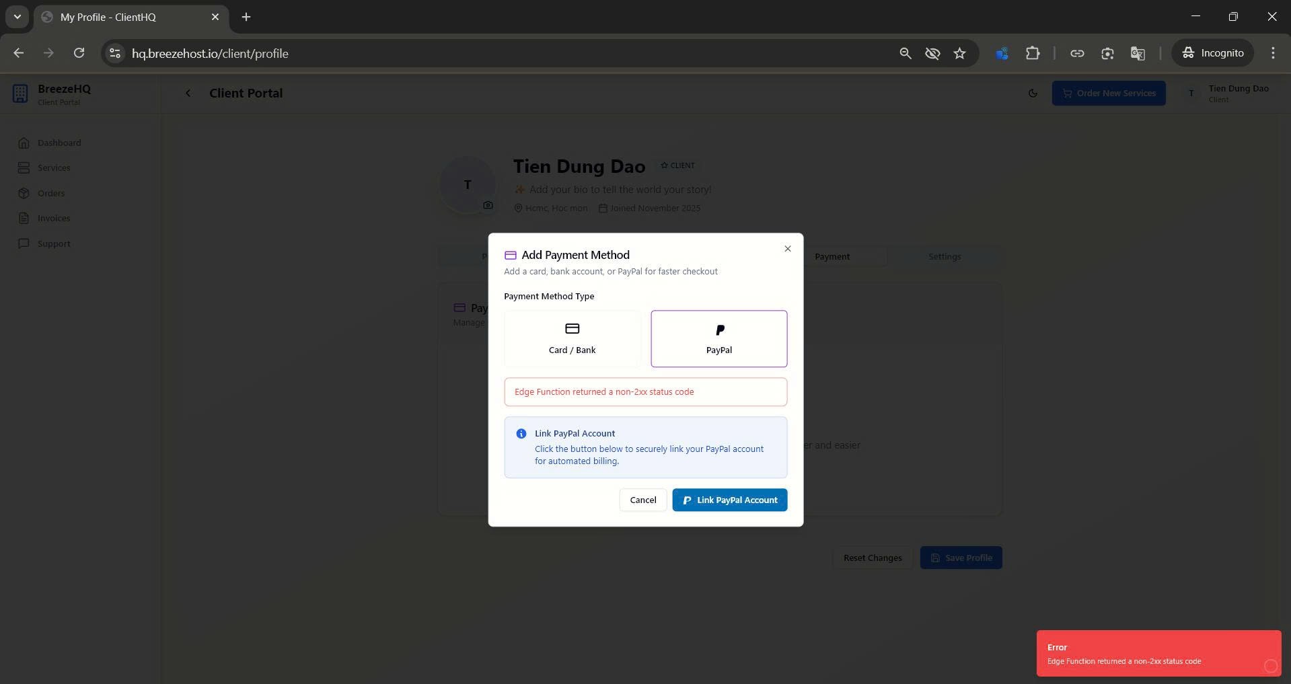Viewport: 1291px width, 684px height.
Task: Click the Hcmc, Hoc mon location text
Action: 550,208
